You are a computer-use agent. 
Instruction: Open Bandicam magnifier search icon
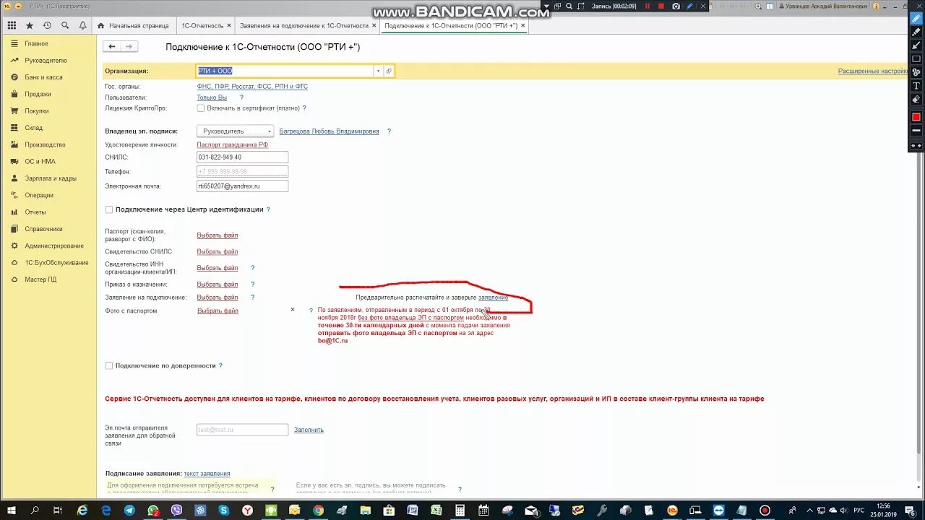pos(569,6)
